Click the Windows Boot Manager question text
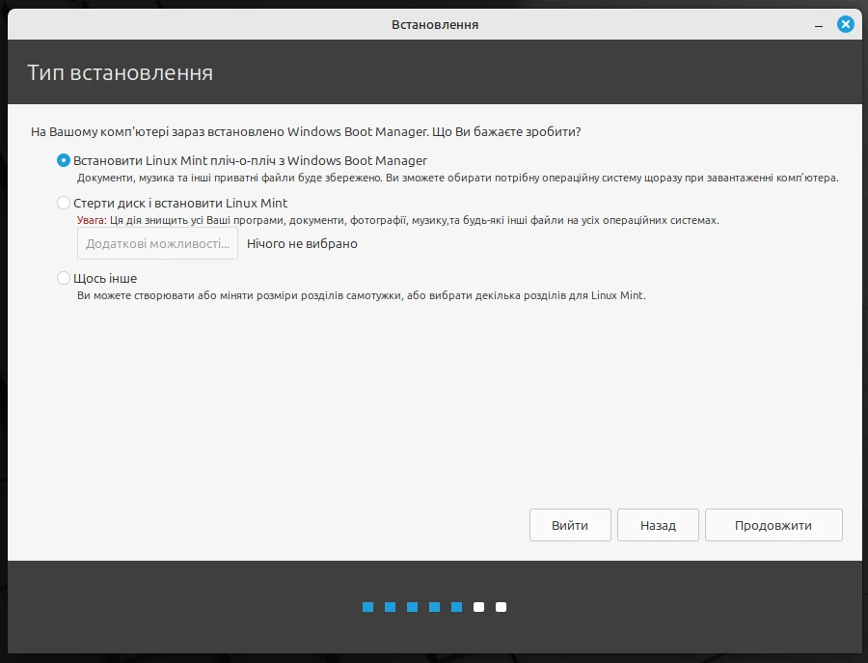Viewport: 868px width, 663px height. pos(306,132)
